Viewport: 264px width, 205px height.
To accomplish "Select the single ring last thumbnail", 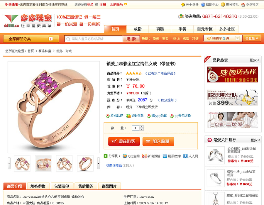I will coord(85,163).
